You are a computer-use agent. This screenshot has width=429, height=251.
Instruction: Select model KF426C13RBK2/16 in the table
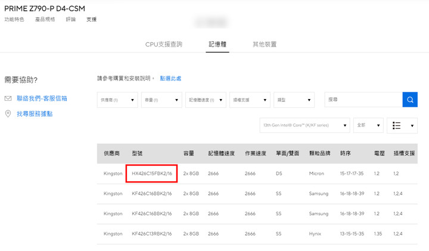pyautogui.click(x=152, y=234)
